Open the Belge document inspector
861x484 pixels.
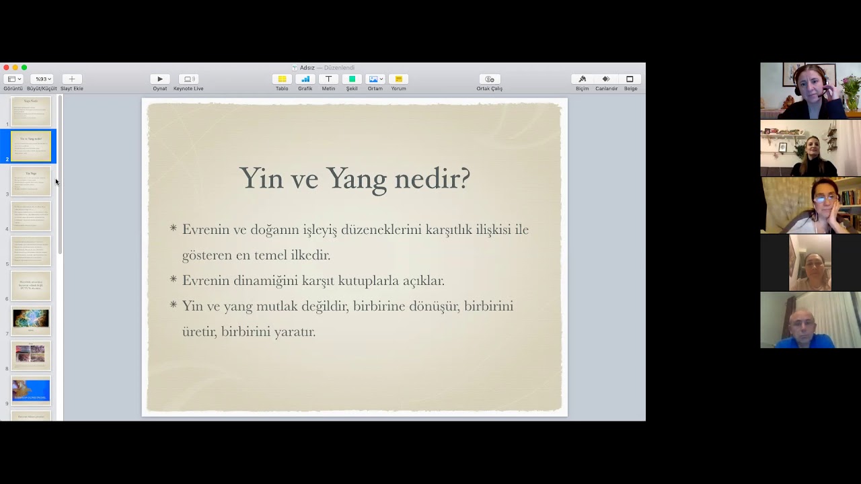pos(630,79)
